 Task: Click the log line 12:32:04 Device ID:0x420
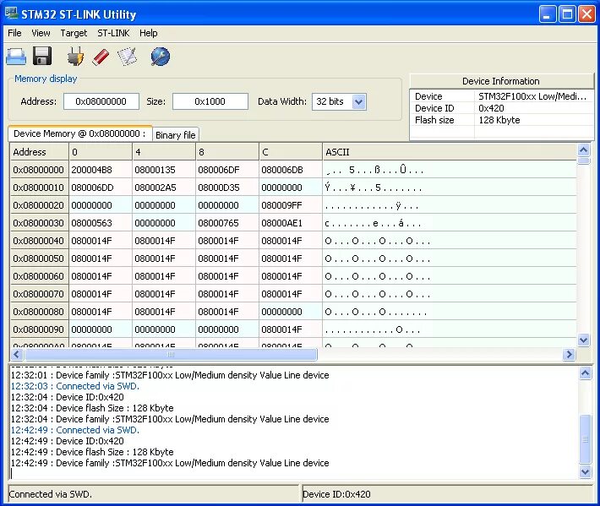pos(68,397)
